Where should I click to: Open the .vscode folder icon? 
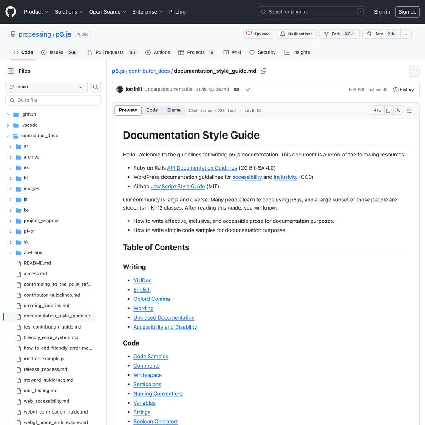pos(16,125)
